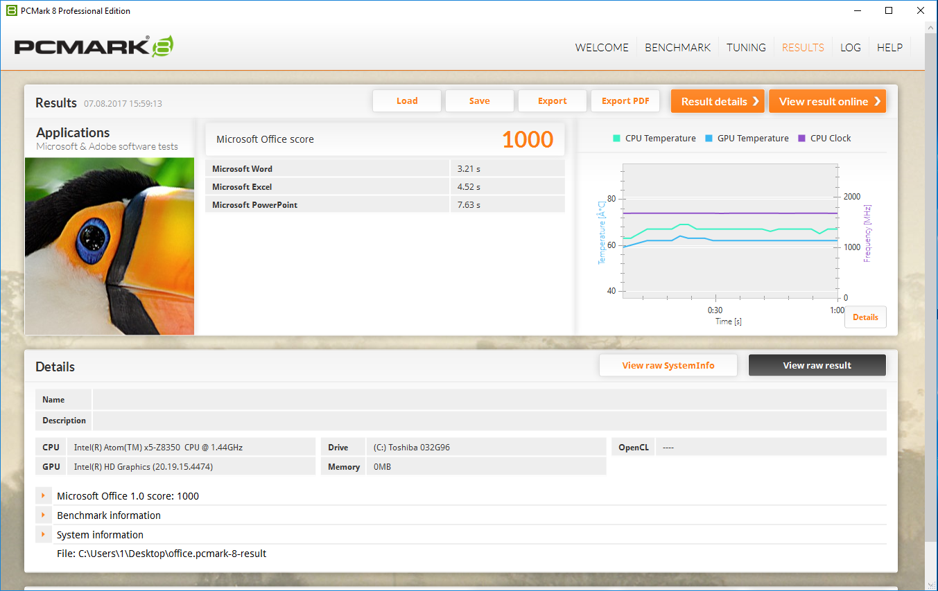This screenshot has width=938, height=591.
Task: Save the benchmark result
Action: tap(480, 101)
